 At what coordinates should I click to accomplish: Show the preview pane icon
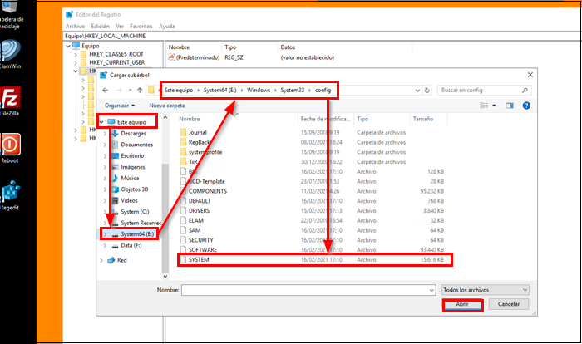click(509, 106)
